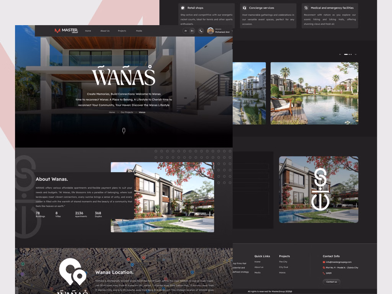
Task: Click the footer email envelope icon
Action: (x=324, y=262)
